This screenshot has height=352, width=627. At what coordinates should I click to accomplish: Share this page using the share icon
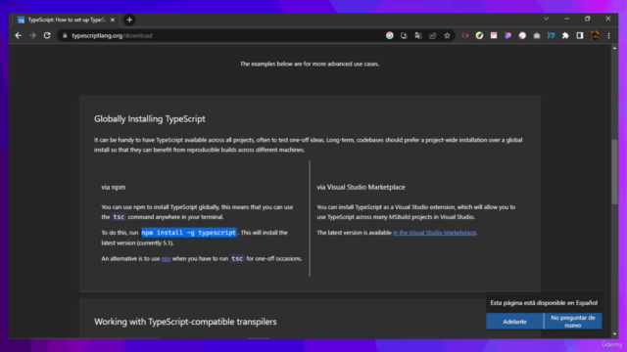click(x=433, y=35)
